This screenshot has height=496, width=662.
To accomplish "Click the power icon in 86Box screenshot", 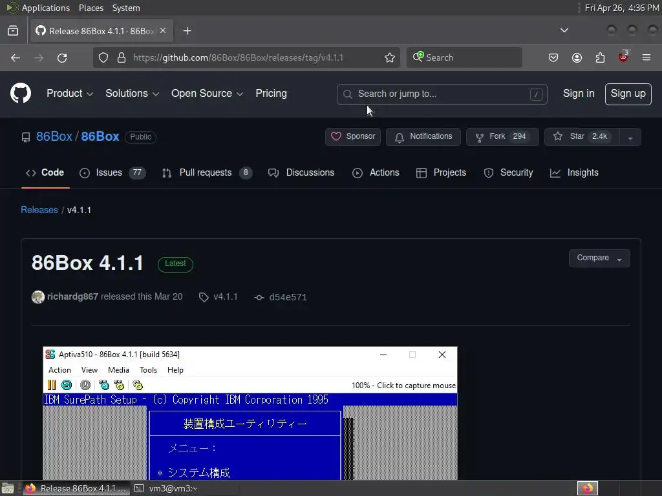I will (x=85, y=385).
